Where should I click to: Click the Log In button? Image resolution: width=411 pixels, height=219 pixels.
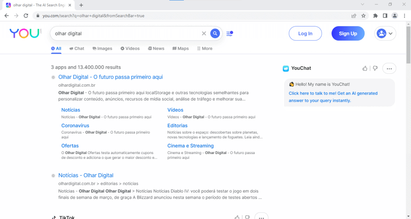coord(305,33)
